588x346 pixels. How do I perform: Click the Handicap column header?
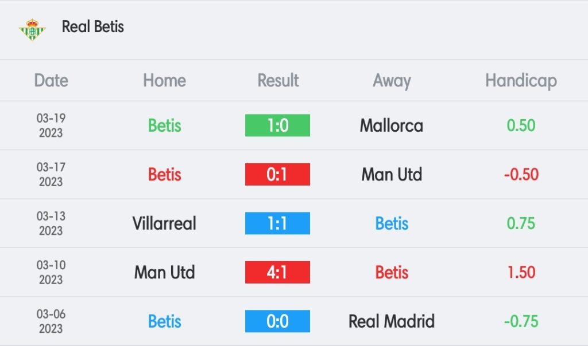[521, 81]
